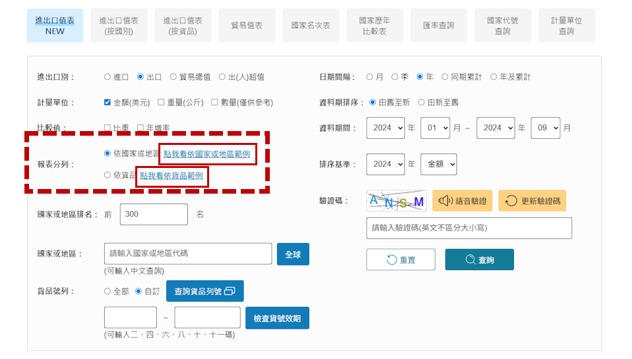
Task: Open the 匯率查詢 tab
Action: (x=439, y=25)
